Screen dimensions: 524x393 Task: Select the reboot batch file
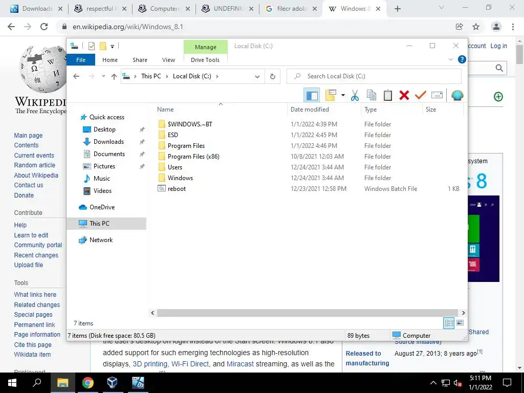pos(177,188)
